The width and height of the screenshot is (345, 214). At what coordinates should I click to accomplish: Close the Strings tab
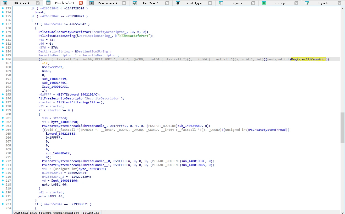click(296, 3)
